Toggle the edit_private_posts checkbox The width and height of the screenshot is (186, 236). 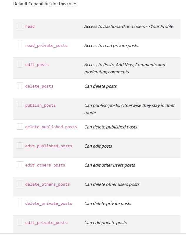[x=20, y=222]
